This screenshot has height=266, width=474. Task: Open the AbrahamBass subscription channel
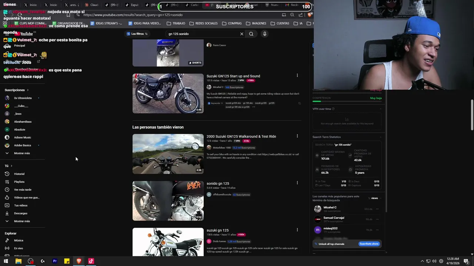point(22,122)
